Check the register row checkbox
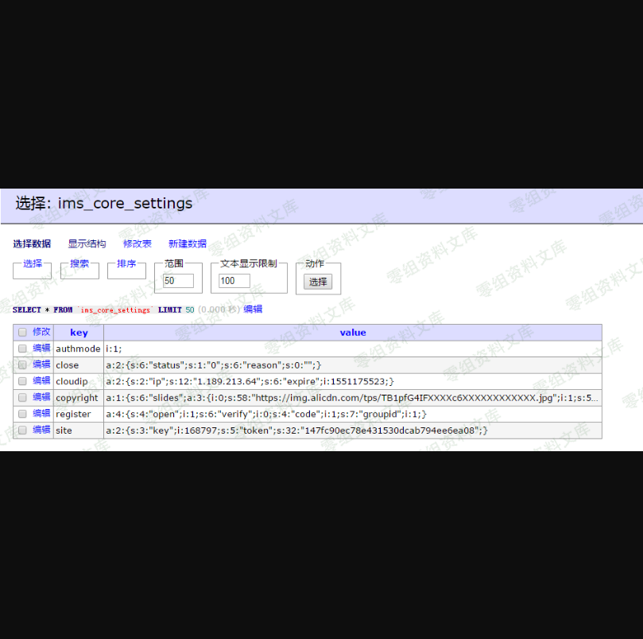This screenshot has height=639, width=643. (22, 414)
